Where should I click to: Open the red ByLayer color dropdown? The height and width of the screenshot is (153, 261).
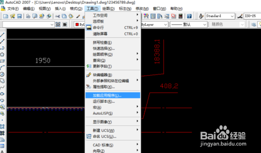click(x=80, y=24)
